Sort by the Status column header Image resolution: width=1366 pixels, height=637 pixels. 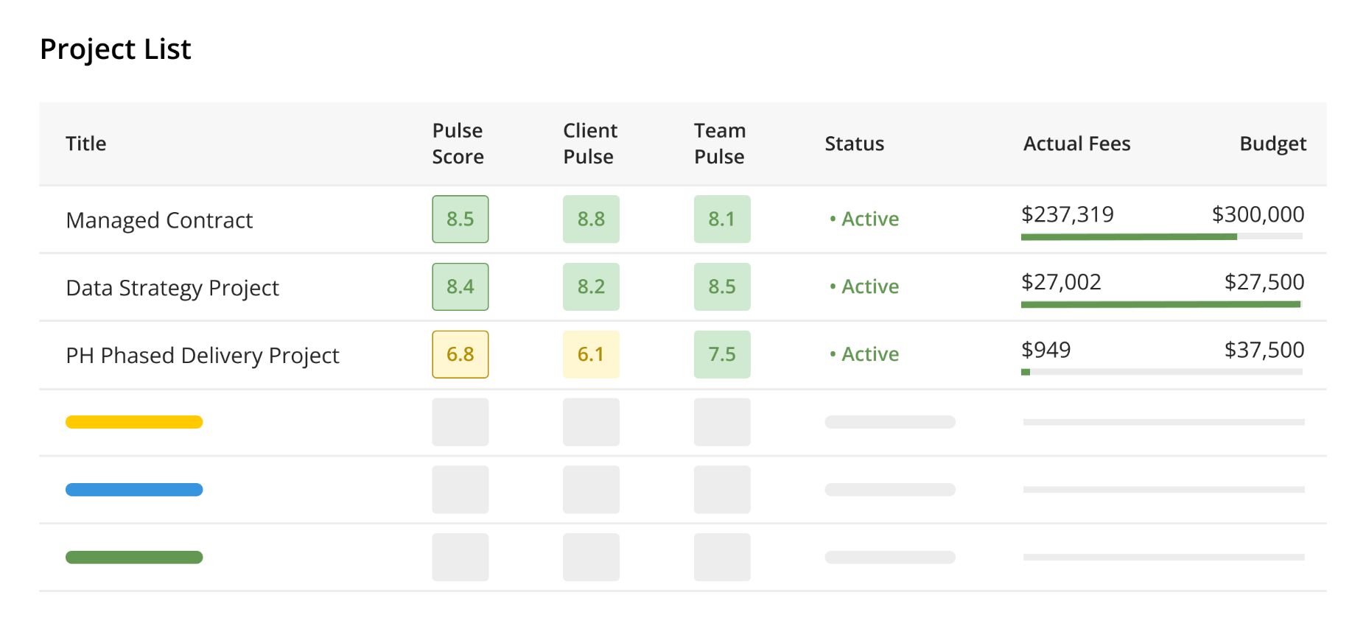click(855, 144)
